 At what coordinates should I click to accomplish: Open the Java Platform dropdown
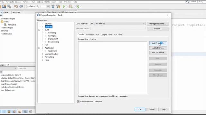(x=144, y=24)
